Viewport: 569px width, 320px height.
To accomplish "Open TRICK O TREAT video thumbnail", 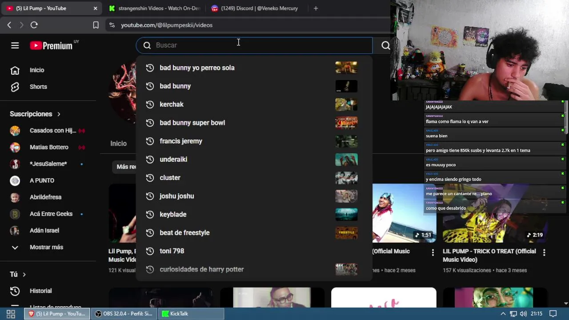I will pyautogui.click(x=495, y=213).
